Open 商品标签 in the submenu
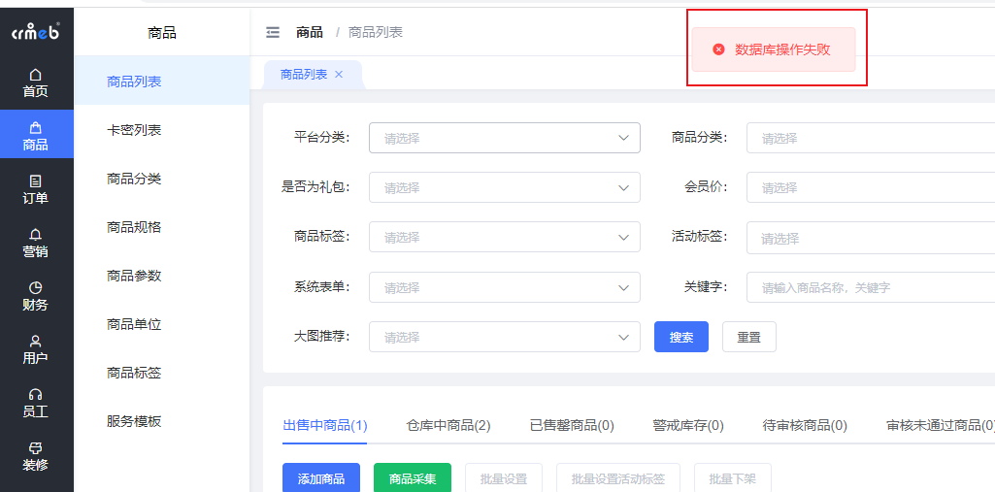This screenshot has width=995, height=492. (x=162, y=373)
